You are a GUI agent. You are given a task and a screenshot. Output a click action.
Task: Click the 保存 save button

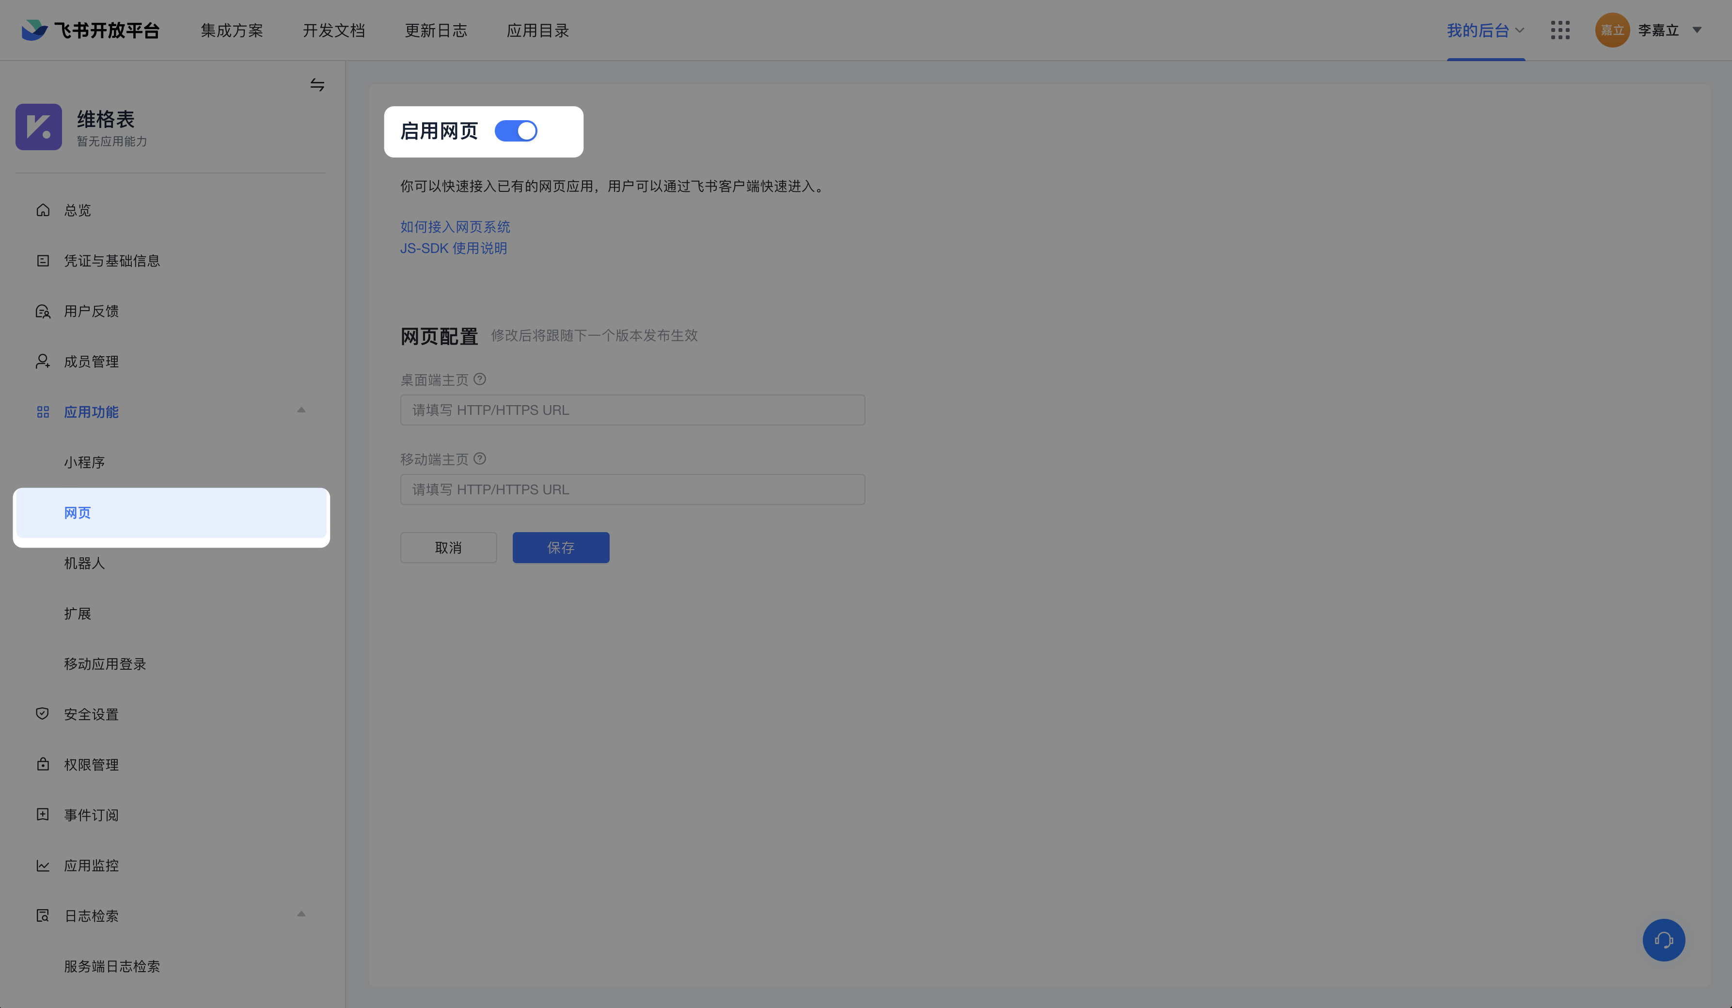(x=560, y=547)
